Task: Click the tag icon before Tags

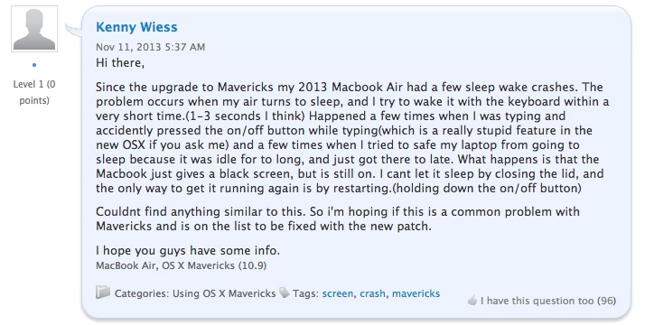Action: (x=285, y=292)
